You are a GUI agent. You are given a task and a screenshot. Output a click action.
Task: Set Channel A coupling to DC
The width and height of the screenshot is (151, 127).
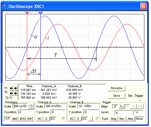click(53, 119)
